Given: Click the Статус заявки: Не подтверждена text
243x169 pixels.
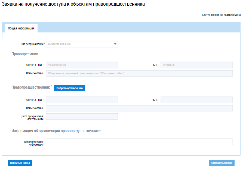Looking at the screenshot, I should pos(221,15).
